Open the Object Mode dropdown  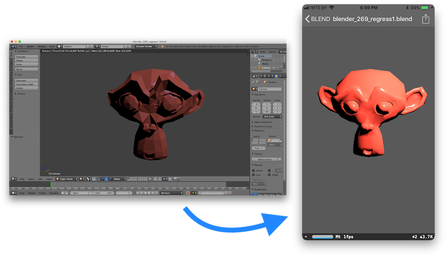67,179
